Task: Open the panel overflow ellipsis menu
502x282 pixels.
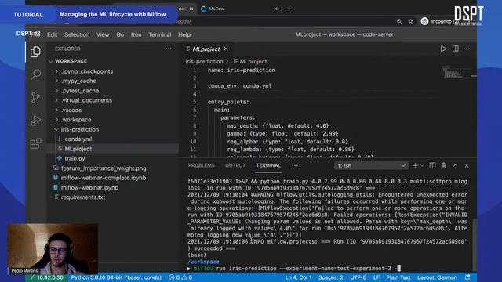Action: (295, 165)
